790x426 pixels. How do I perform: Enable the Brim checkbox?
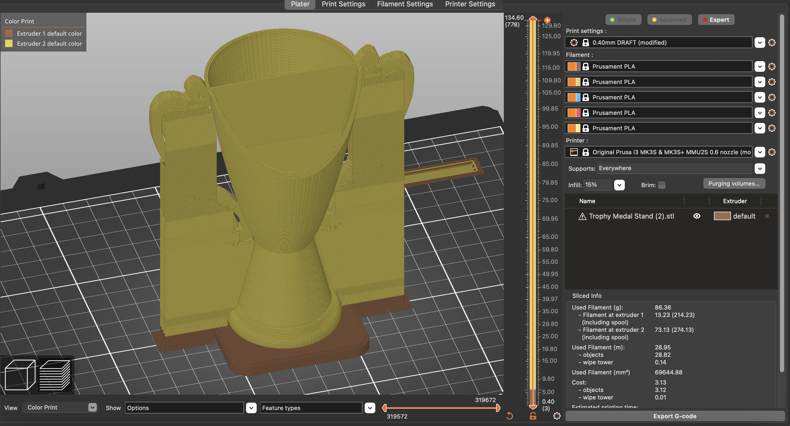click(x=662, y=185)
